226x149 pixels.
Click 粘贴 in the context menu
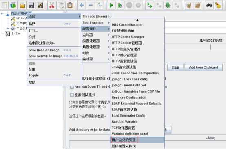(54, 24)
